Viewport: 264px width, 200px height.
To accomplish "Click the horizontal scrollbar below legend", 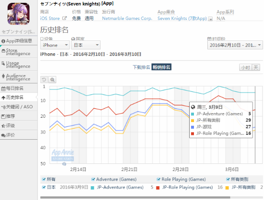I will (135, 197).
